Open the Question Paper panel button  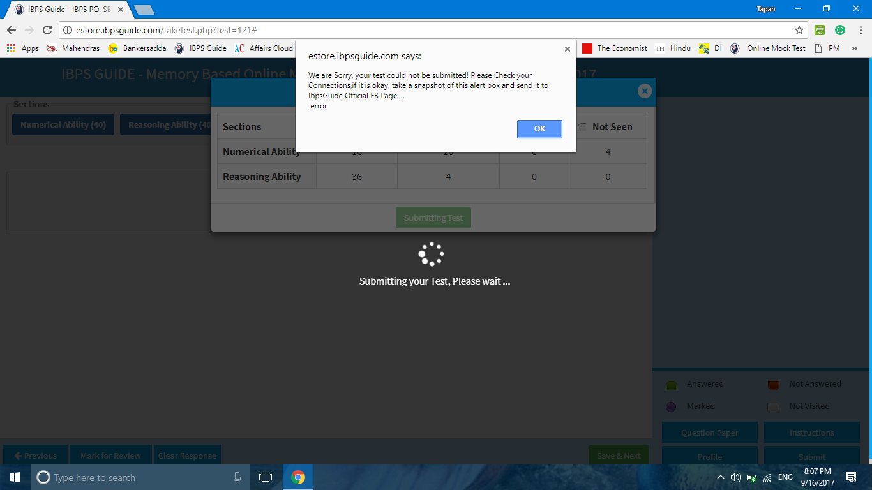click(710, 433)
